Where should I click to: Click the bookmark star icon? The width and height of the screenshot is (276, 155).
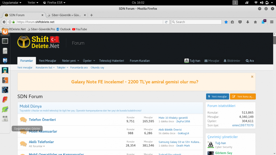(x=226, y=22)
